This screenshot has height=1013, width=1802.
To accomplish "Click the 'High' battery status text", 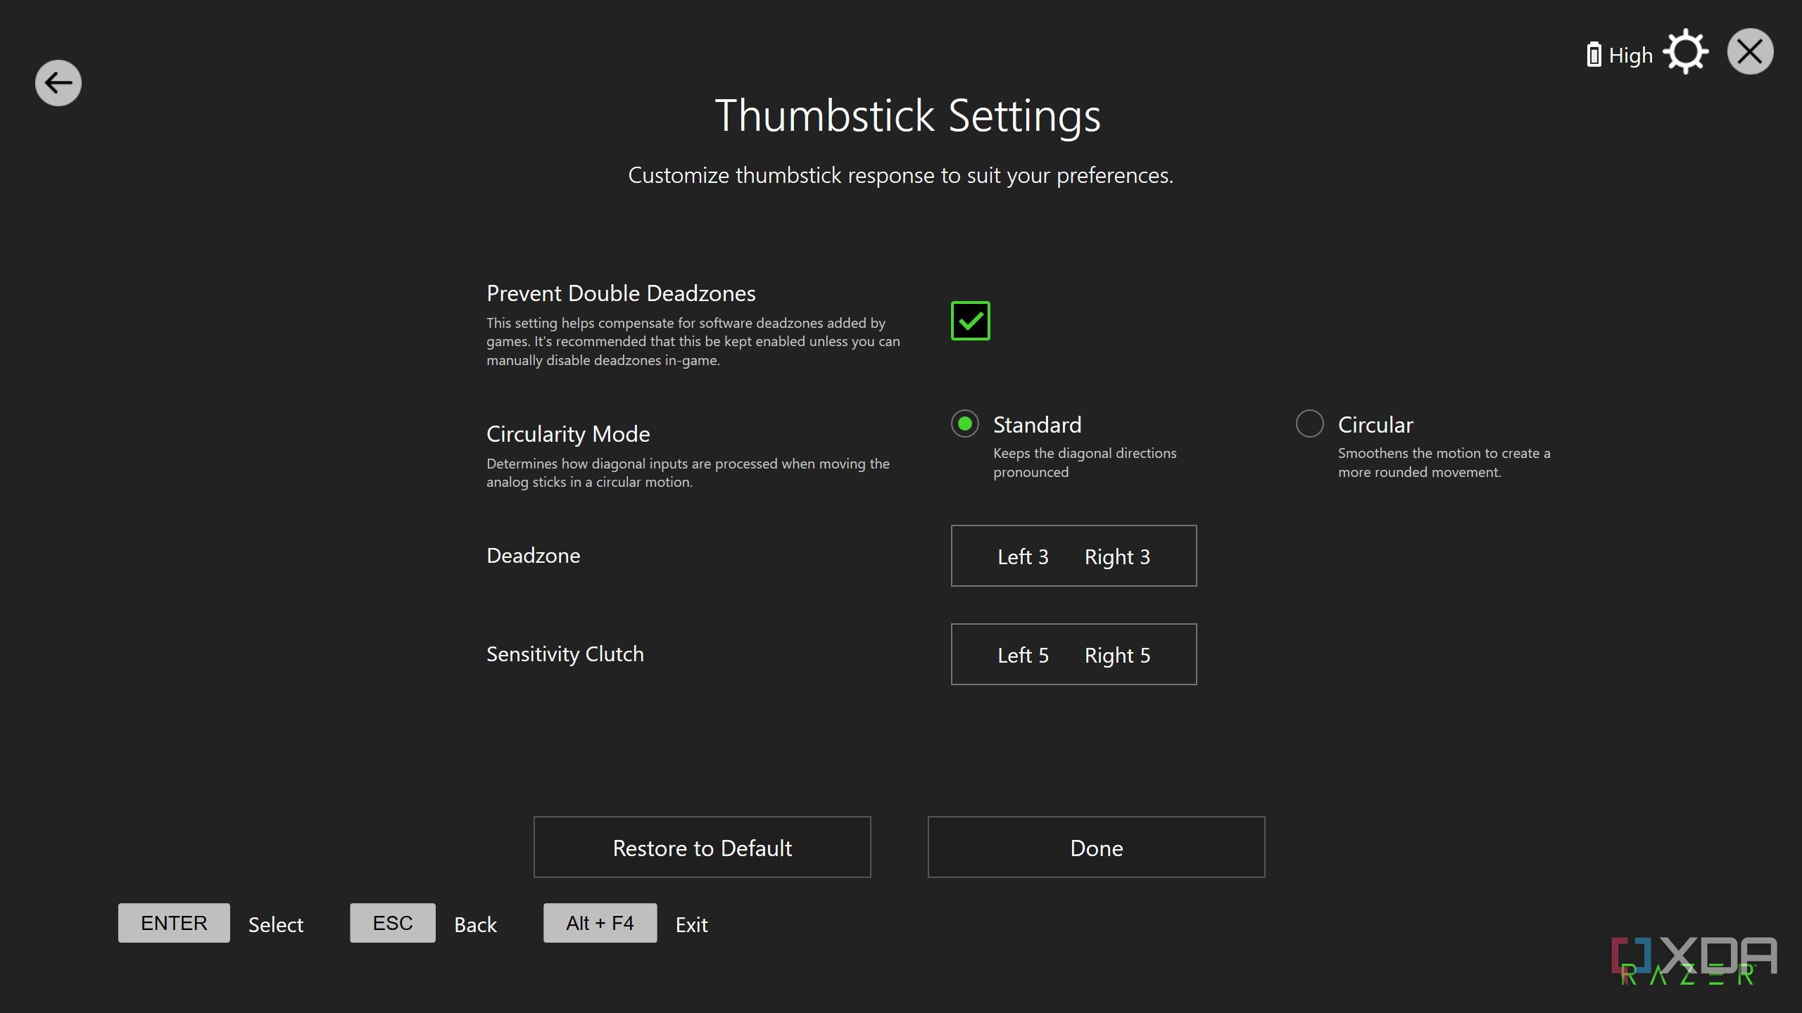I will (x=1630, y=56).
